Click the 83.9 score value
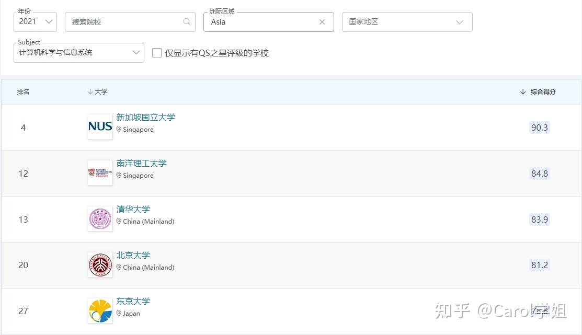This screenshot has height=335, width=582. click(539, 220)
